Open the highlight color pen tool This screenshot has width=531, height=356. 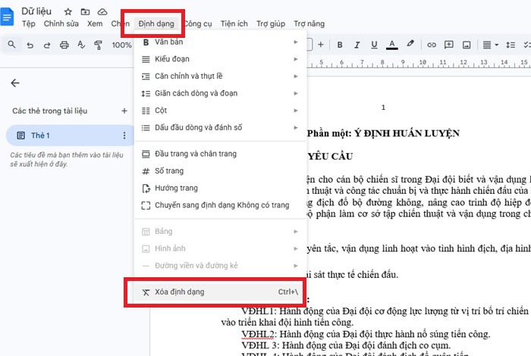410,45
